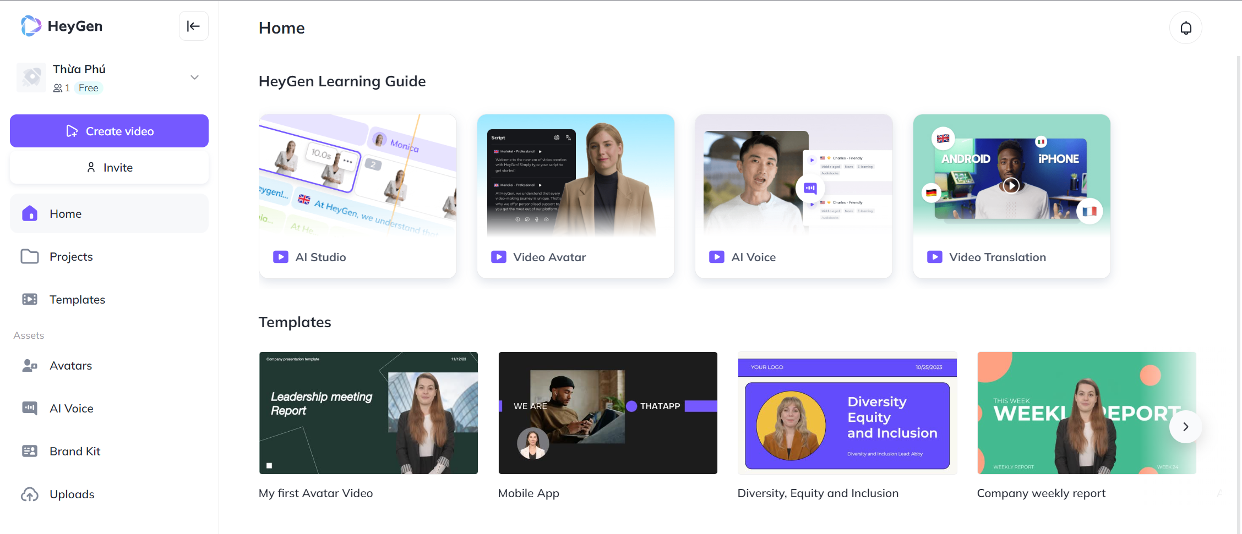Viewport: 1242px width, 534px height.
Task: Click the Brand Kit icon
Action: (30, 451)
